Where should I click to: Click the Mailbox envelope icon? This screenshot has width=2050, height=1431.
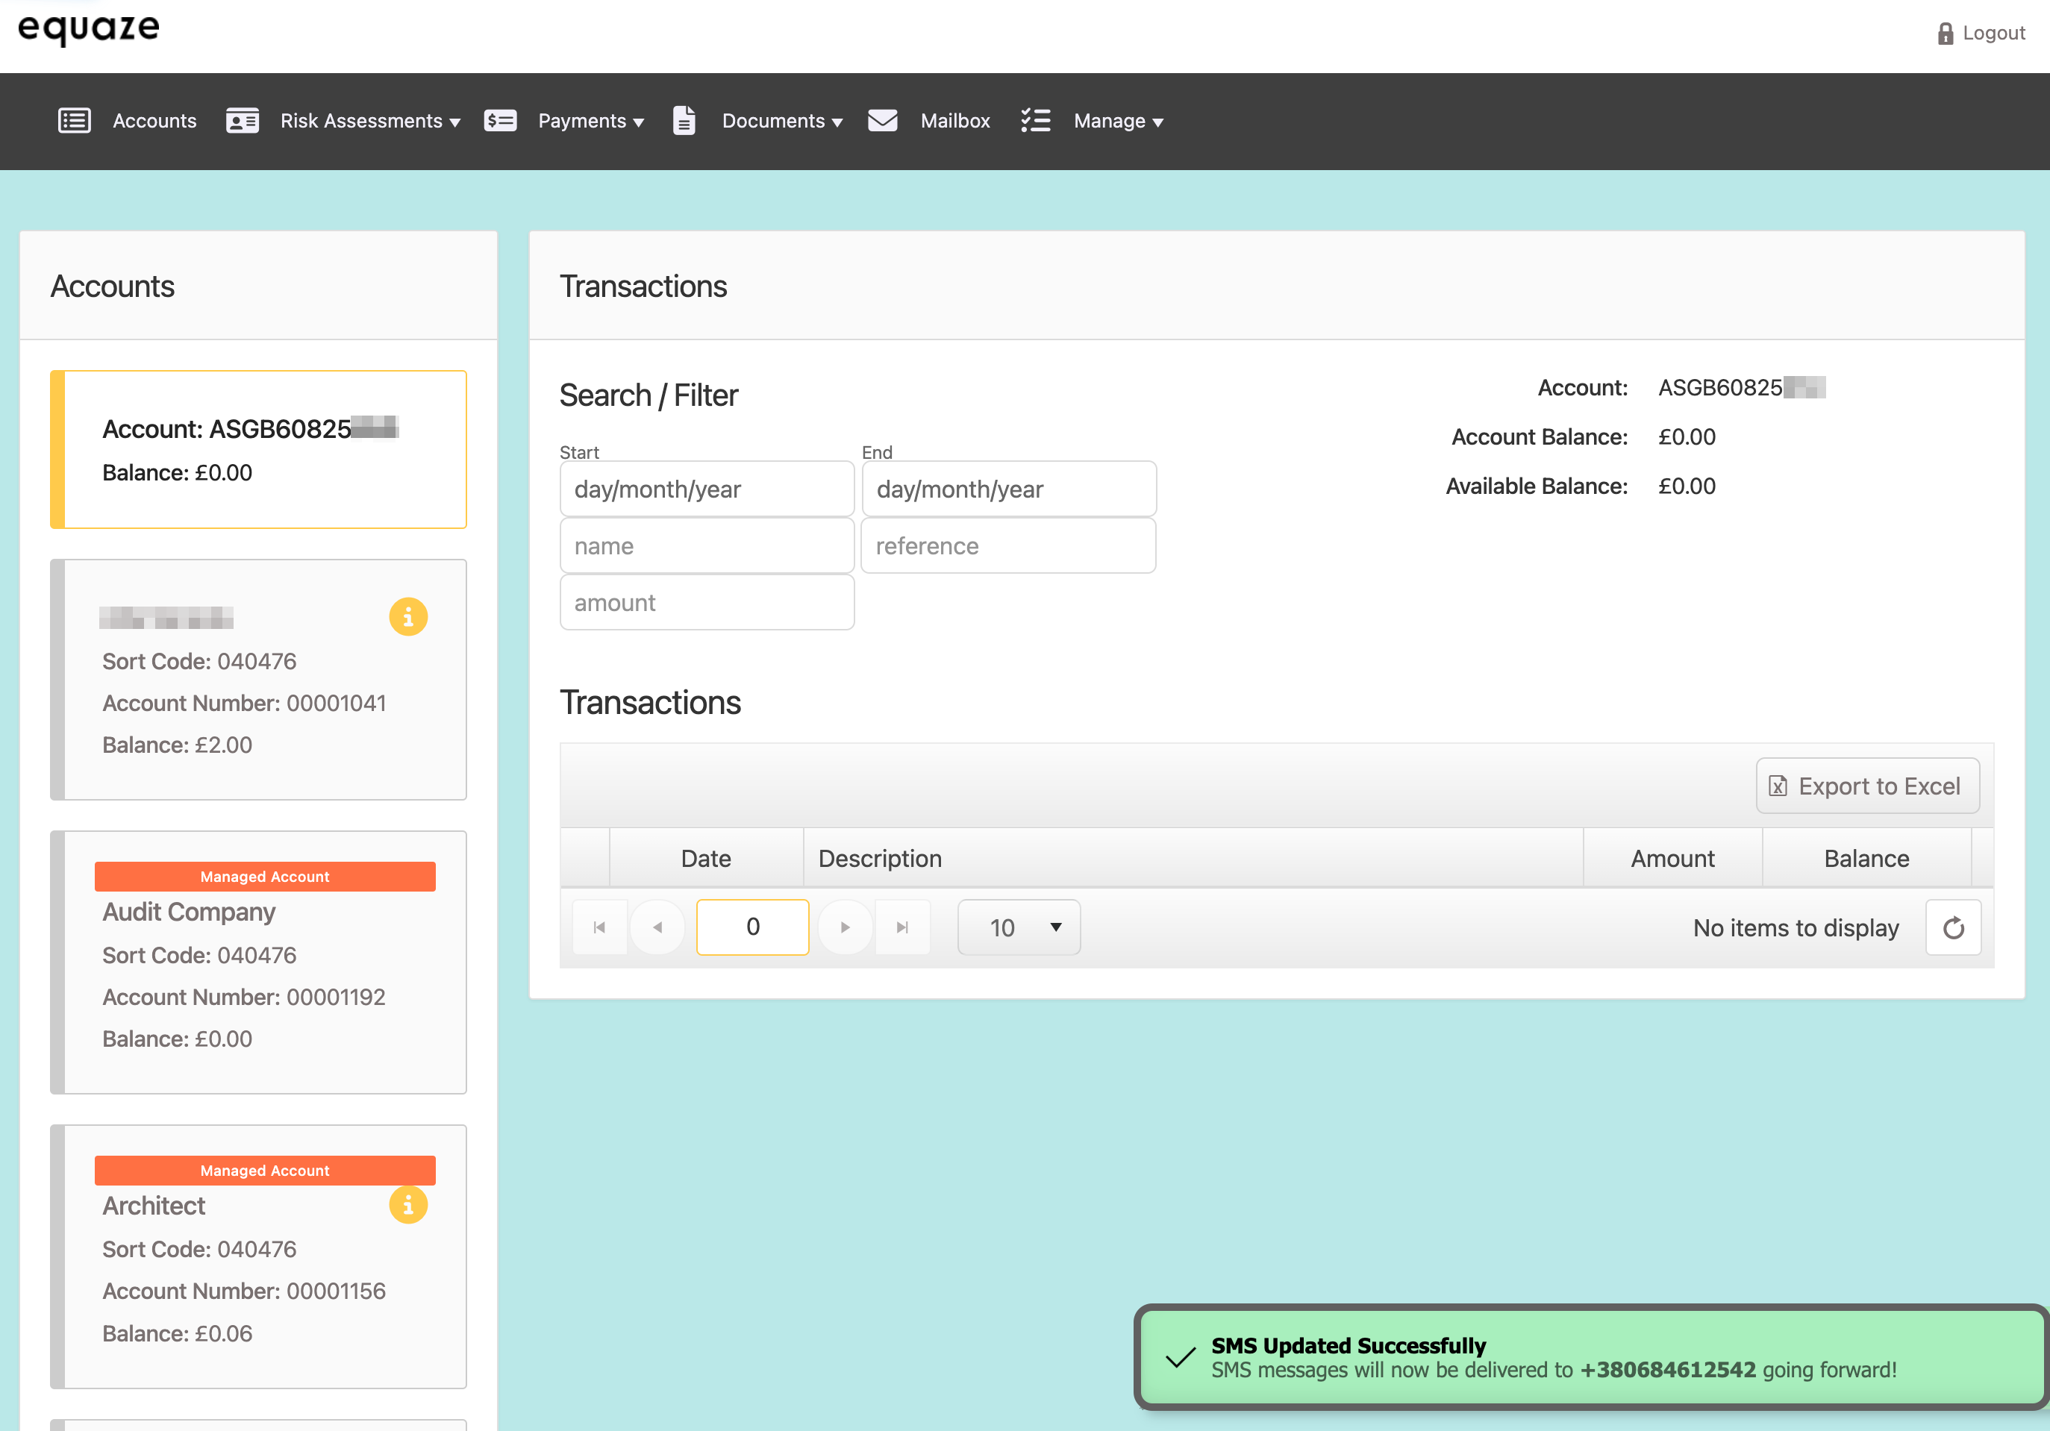(882, 121)
